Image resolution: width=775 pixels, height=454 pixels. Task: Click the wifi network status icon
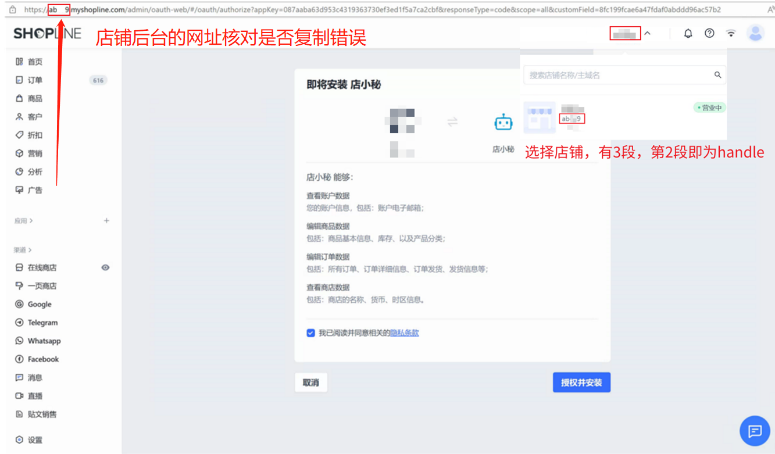pyautogui.click(x=731, y=33)
